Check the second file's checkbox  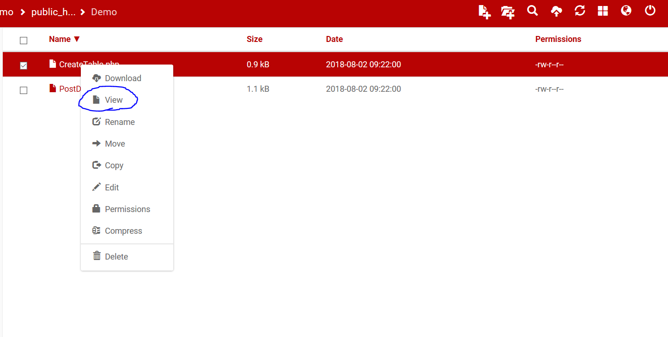click(x=24, y=90)
